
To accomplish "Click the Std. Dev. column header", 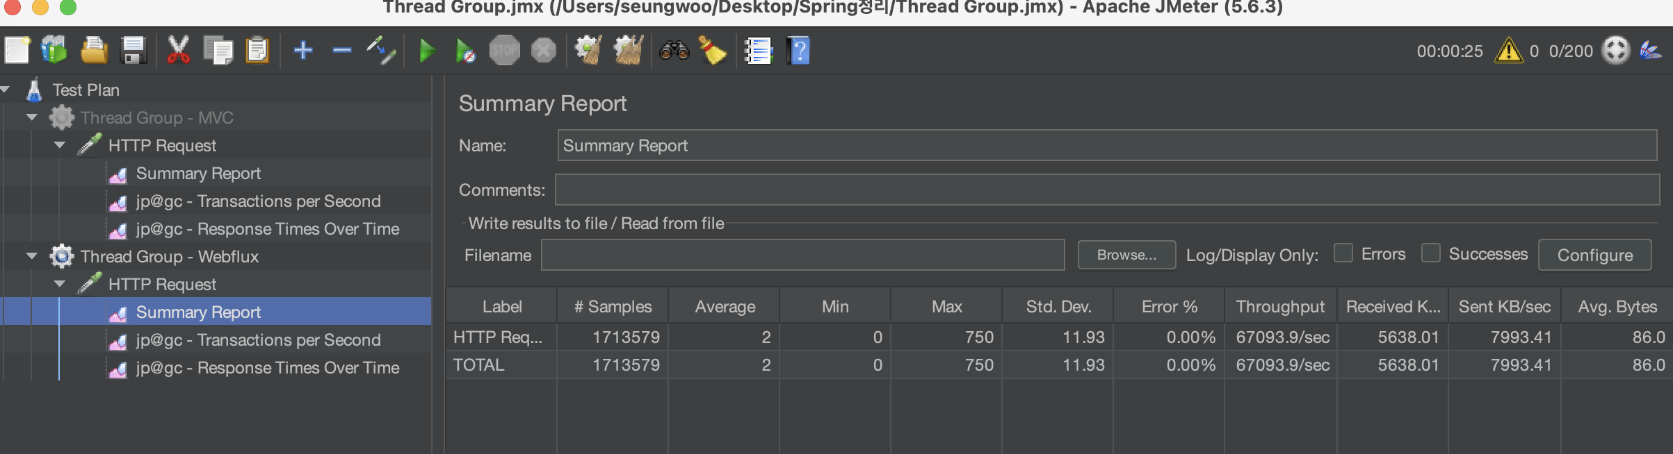I will 1058,306.
